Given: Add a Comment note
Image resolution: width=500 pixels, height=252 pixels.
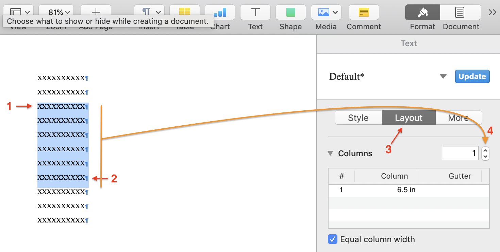Looking at the screenshot, I should pos(364,12).
